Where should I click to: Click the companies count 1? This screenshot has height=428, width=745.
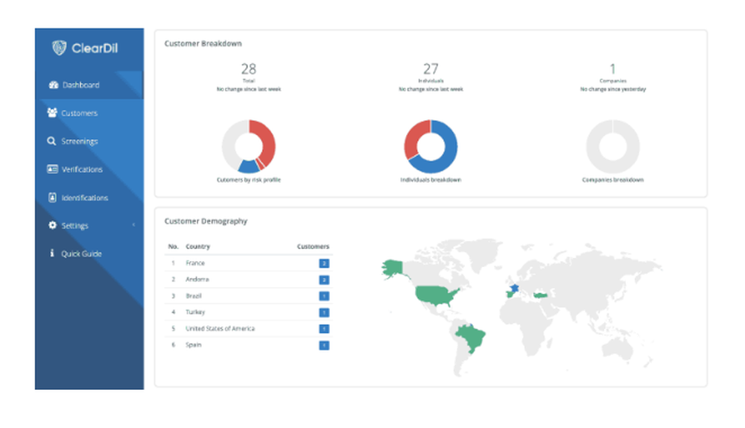coord(613,69)
